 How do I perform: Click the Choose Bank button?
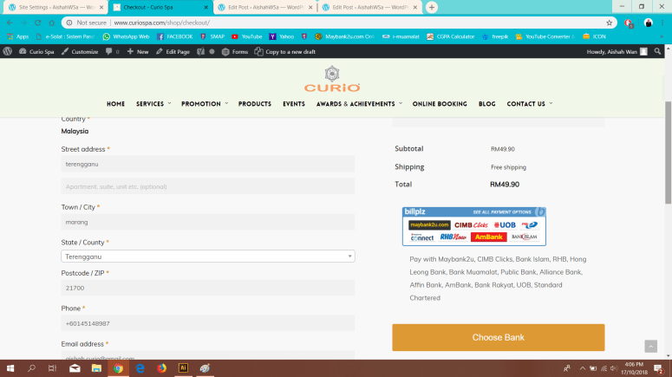click(498, 338)
